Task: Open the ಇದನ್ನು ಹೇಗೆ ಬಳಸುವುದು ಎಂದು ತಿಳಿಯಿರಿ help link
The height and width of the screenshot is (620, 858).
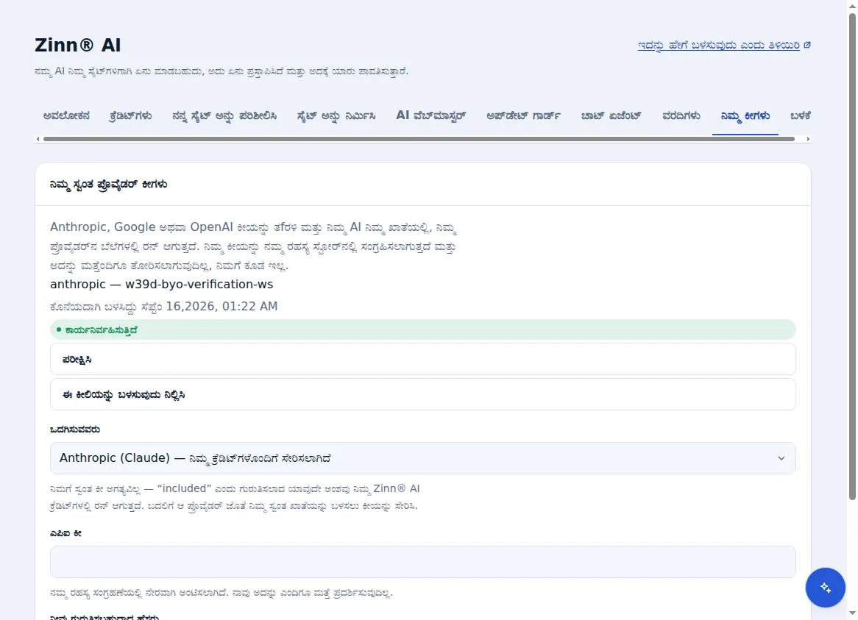Action: click(x=724, y=46)
